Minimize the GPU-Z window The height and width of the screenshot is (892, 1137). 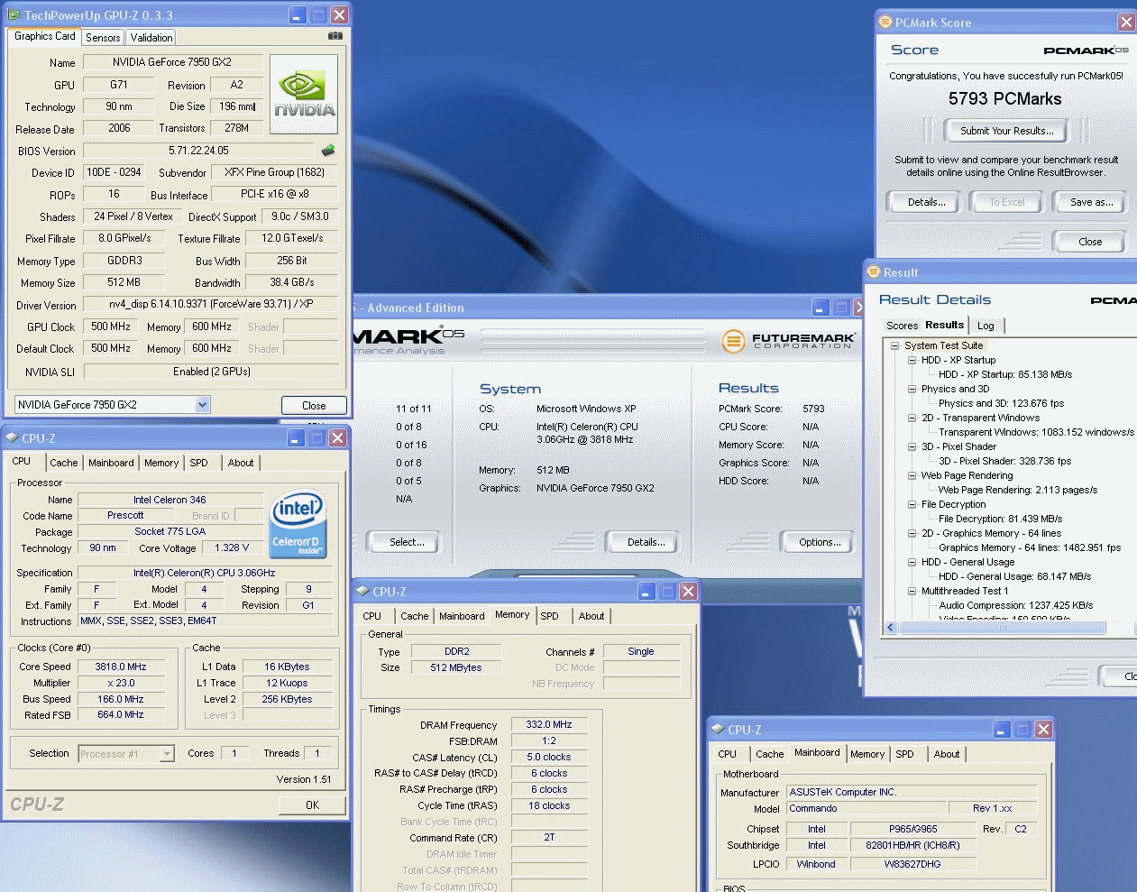click(298, 15)
